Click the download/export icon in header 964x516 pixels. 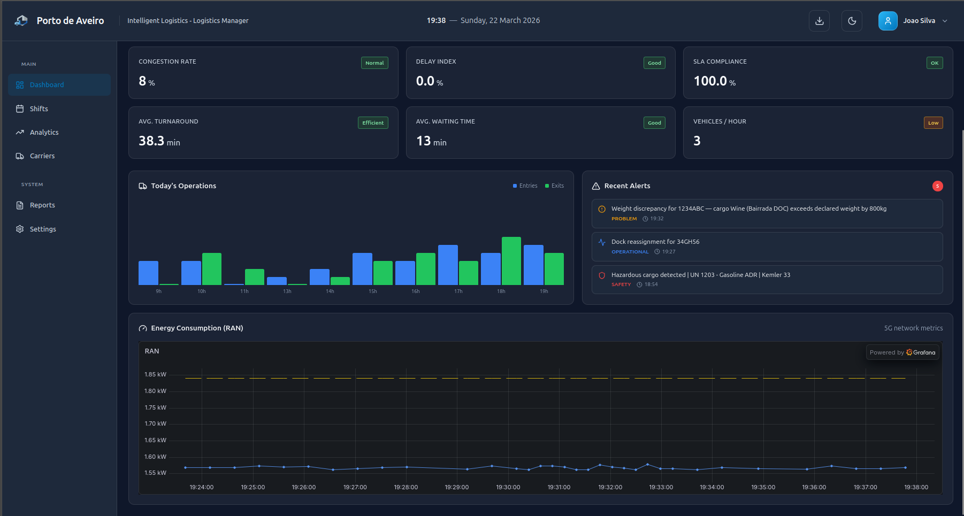(819, 20)
